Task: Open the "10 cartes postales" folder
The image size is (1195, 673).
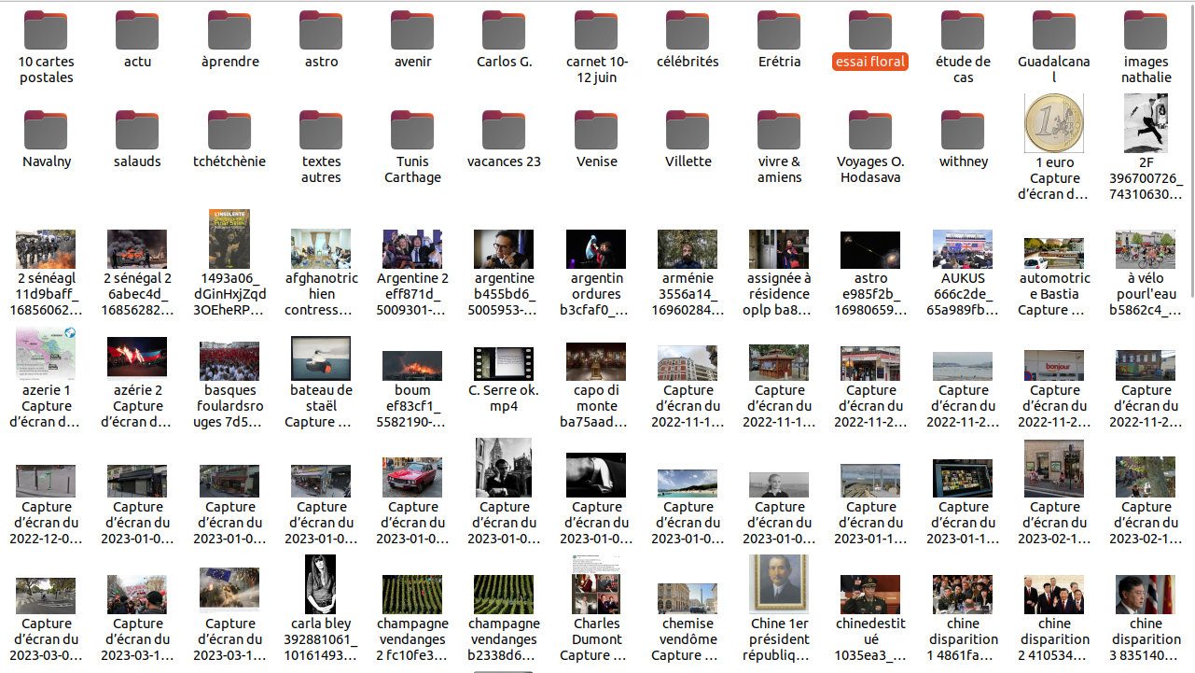Action: (x=46, y=31)
